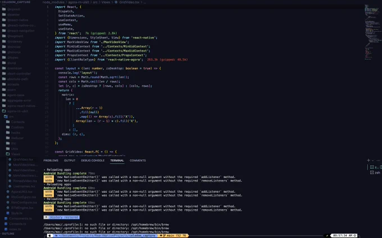Switch to the OUTPUT tab

70,161
